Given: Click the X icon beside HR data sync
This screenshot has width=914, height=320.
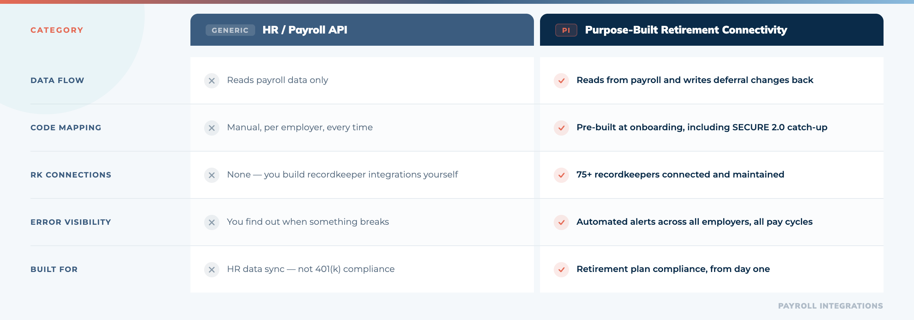Looking at the screenshot, I should coord(212,270).
